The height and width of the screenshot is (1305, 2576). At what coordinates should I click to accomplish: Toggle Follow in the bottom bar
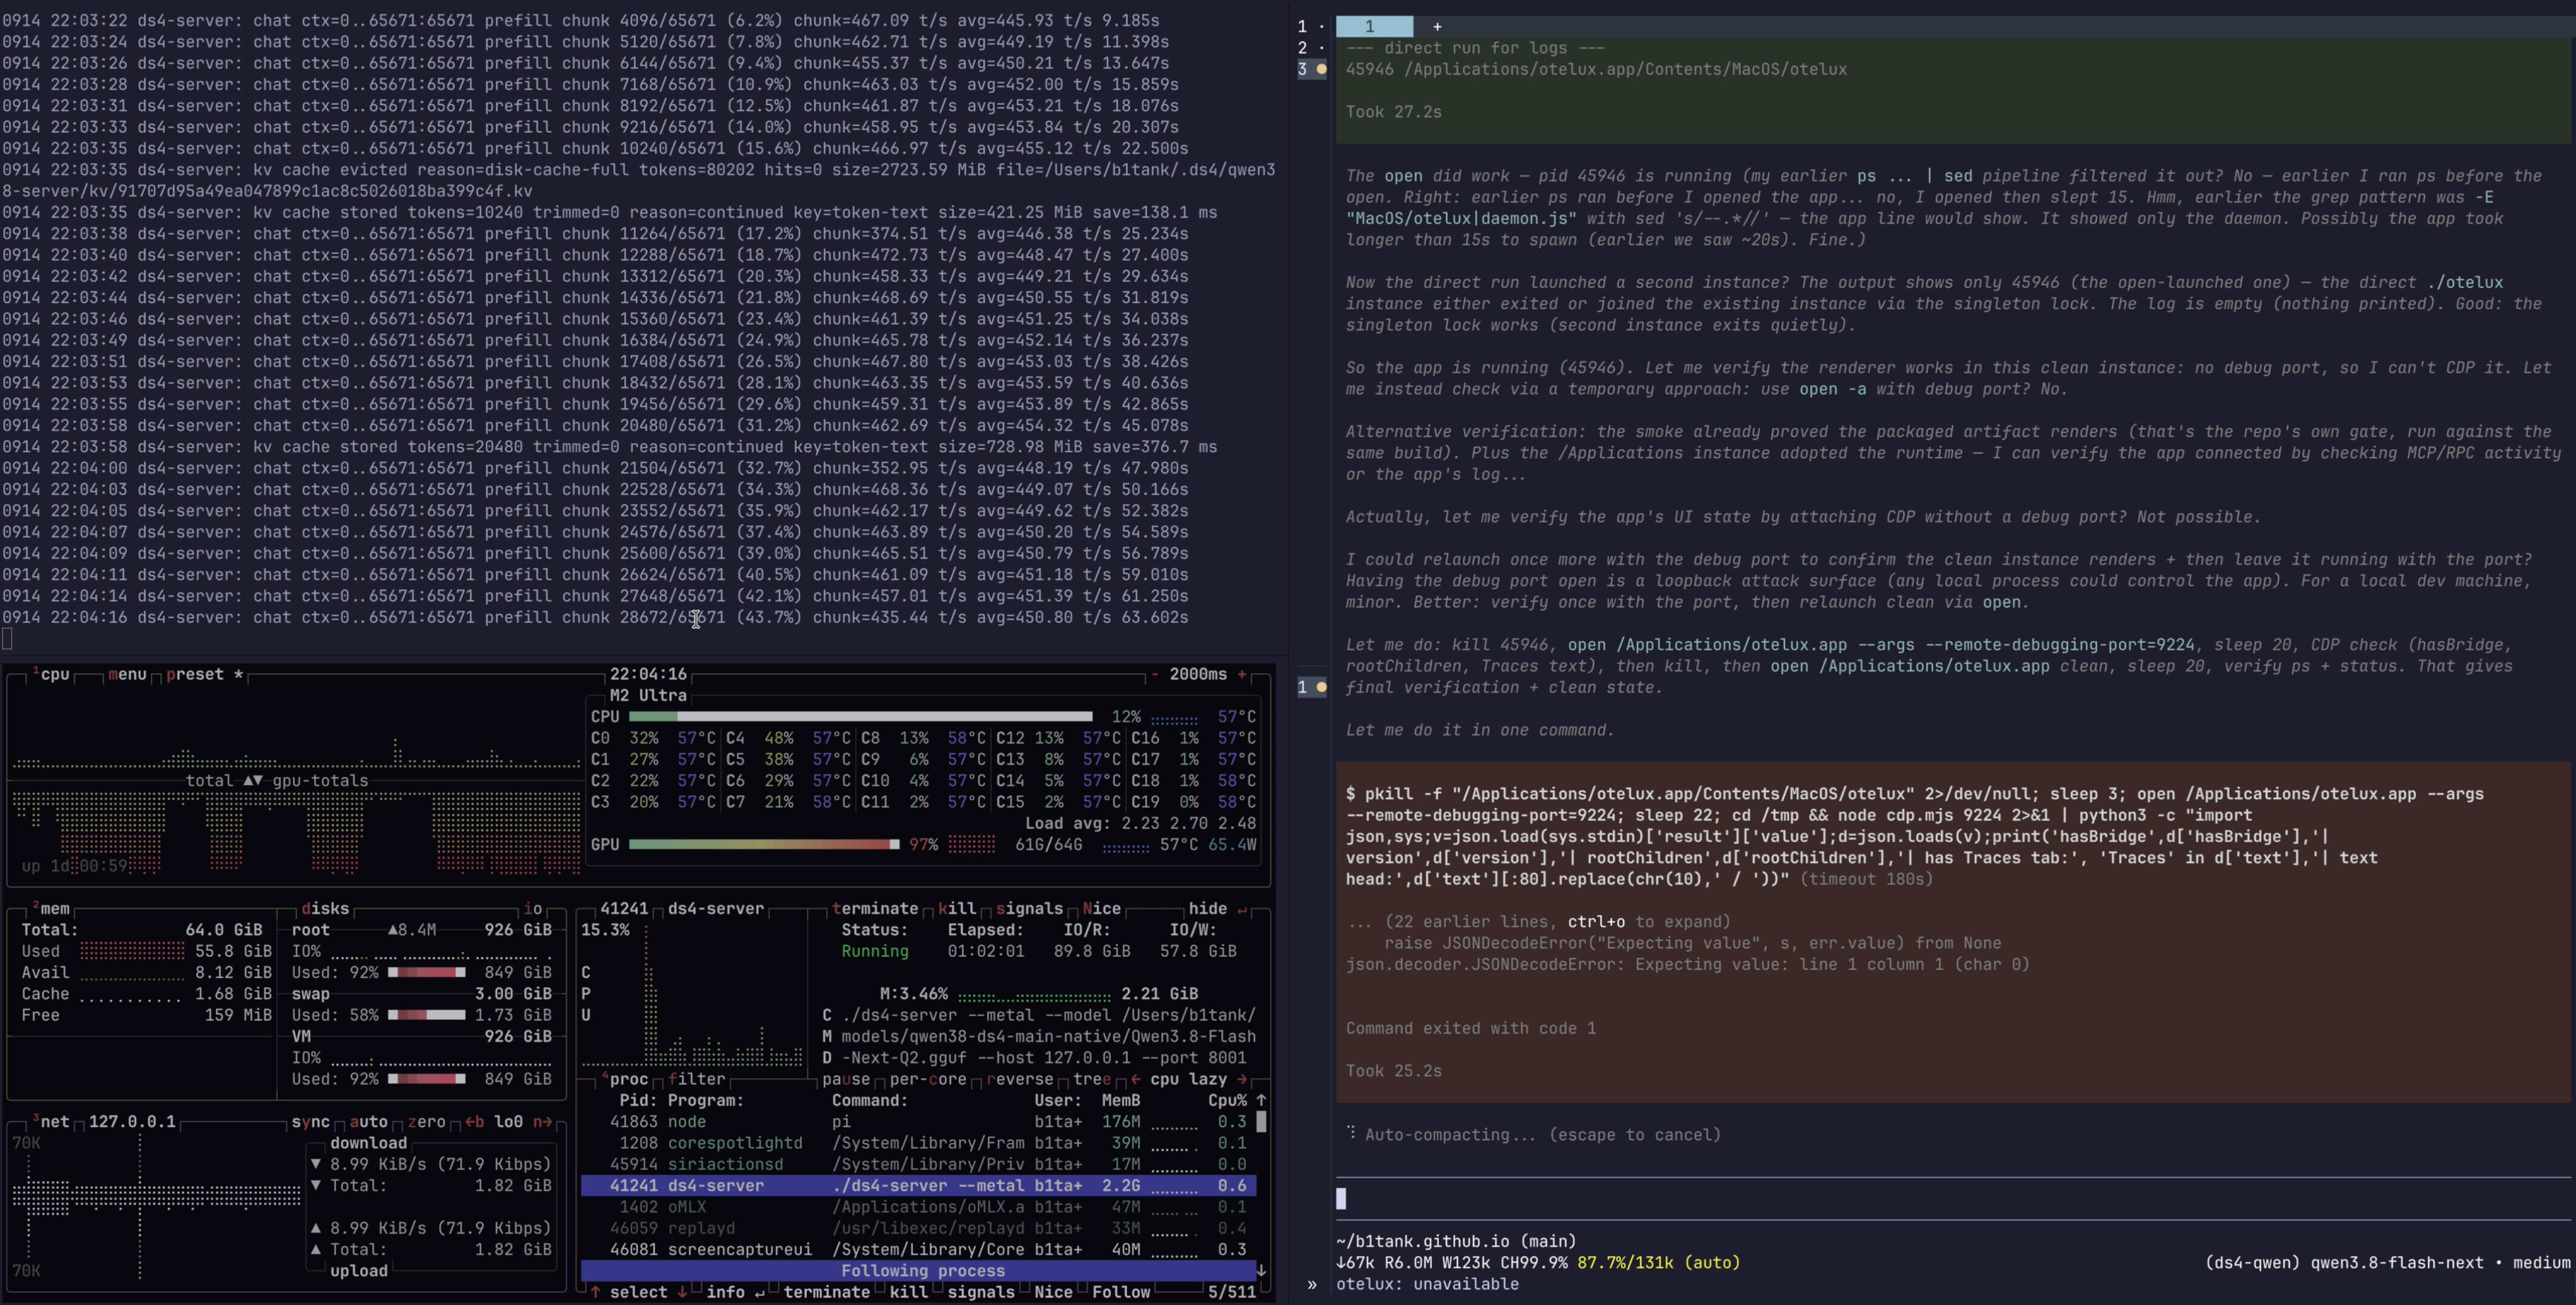click(x=1121, y=1292)
